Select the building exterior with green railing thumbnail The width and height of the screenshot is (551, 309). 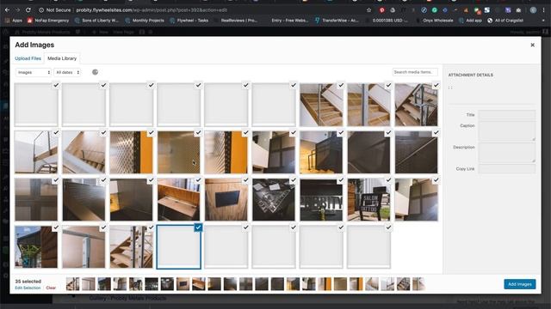coord(36,247)
